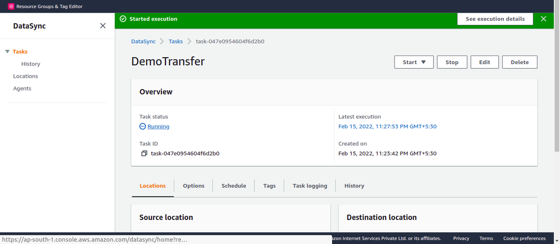Click the DemoTransfer heading
Image resolution: width=560 pixels, height=244 pixels.
(x=168, y=61)
